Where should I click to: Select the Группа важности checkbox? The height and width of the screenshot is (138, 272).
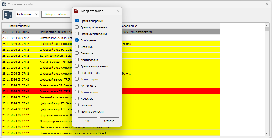[77, 112]
